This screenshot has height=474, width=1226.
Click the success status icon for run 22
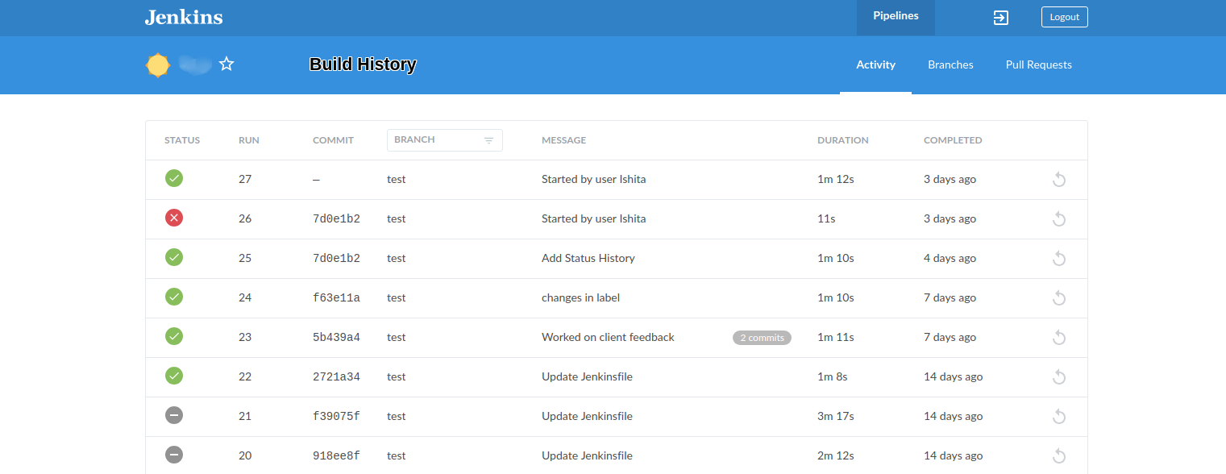coord(174,376)
